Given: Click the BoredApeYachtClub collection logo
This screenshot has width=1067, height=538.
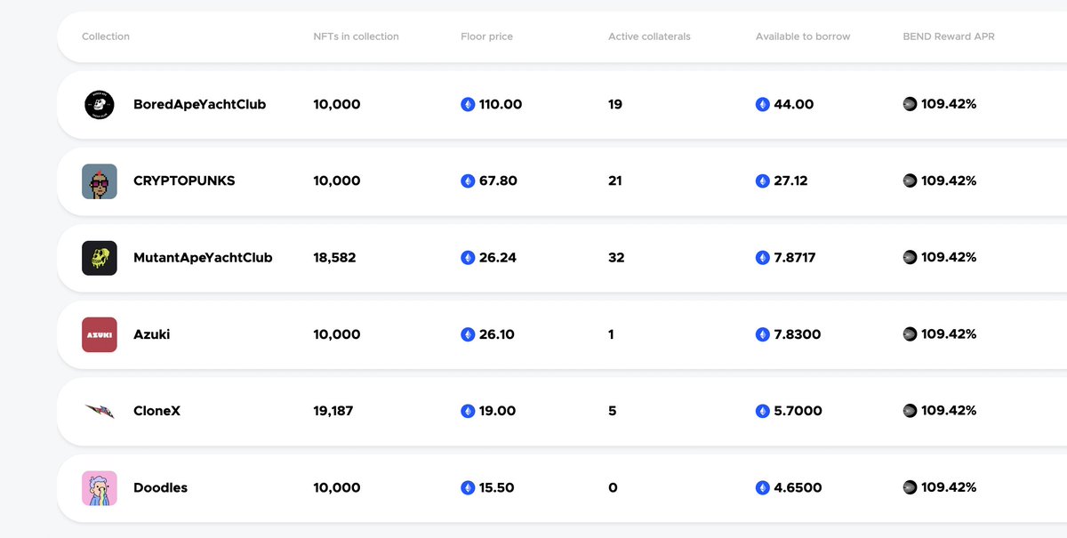Looking at the screenshot, I should click(x=100, y=105).
